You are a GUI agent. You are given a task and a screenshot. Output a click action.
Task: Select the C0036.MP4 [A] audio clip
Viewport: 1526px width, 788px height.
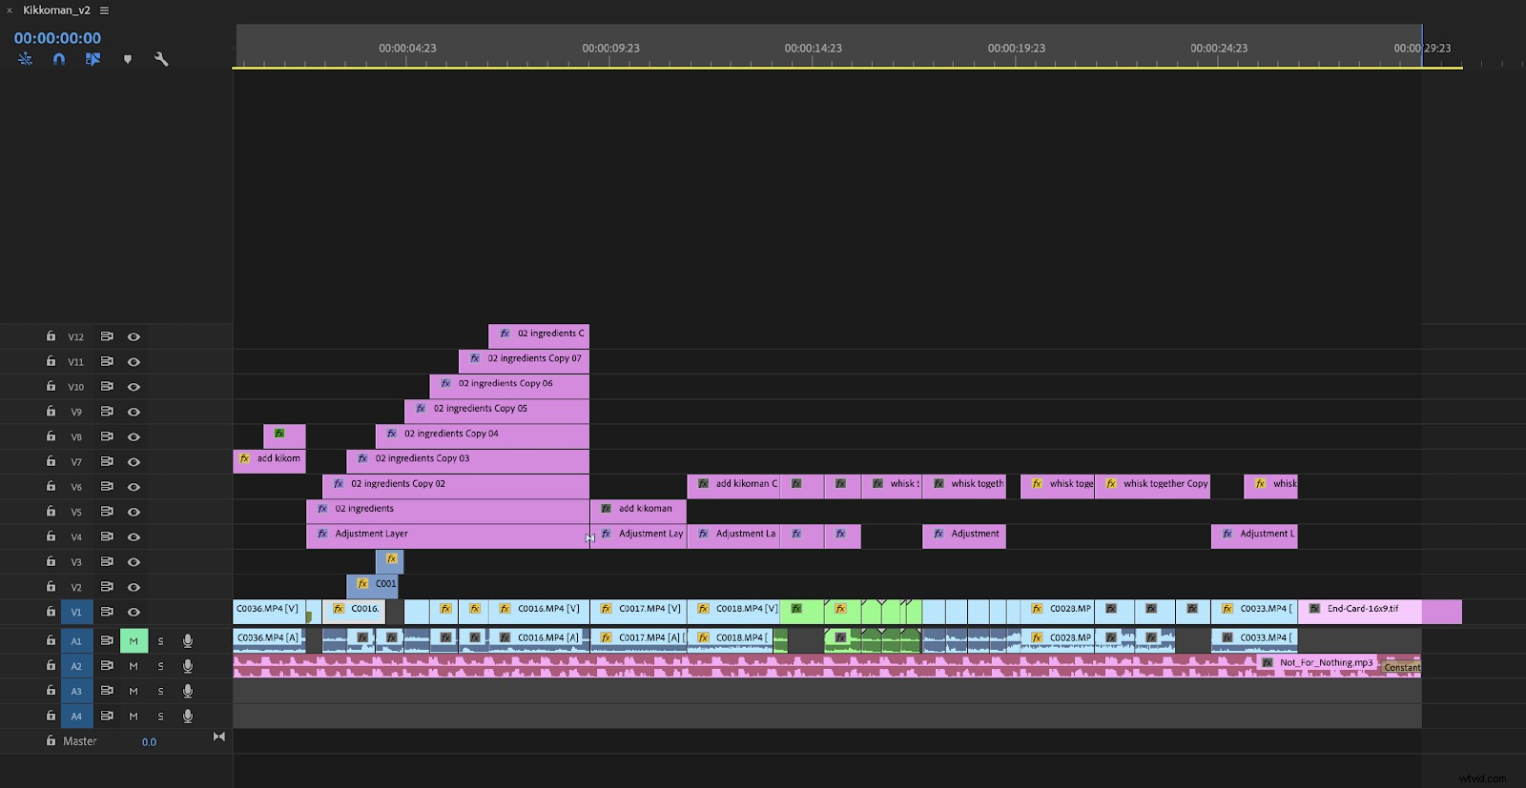click(x=269, y=641)
